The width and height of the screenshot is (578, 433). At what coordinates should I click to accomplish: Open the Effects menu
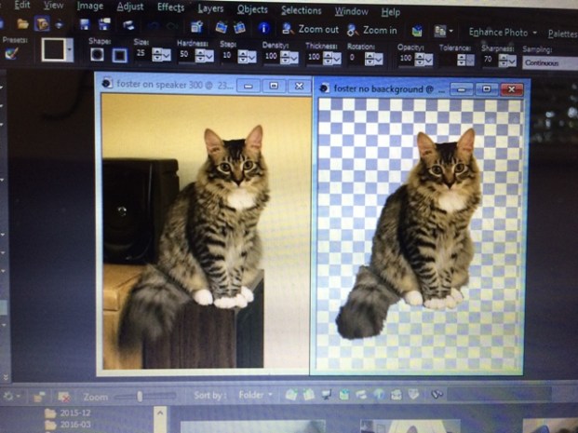[x=170, y=7]
